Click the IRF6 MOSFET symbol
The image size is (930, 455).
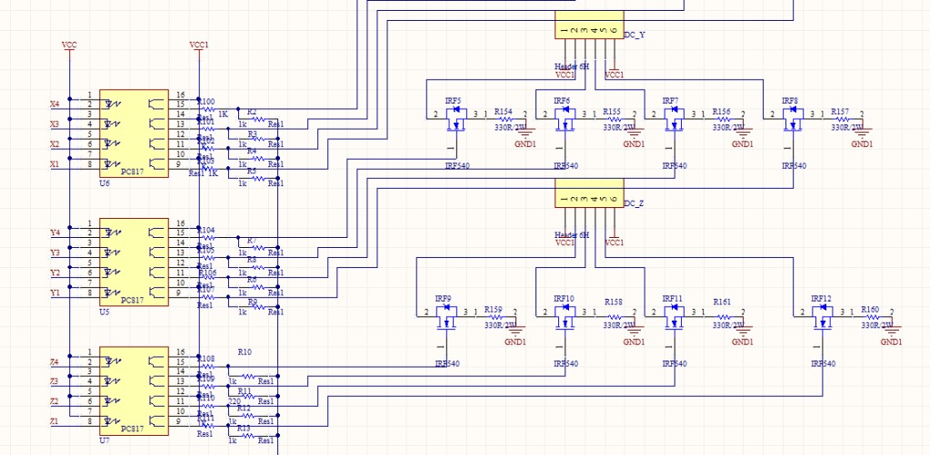coord(565,119)
